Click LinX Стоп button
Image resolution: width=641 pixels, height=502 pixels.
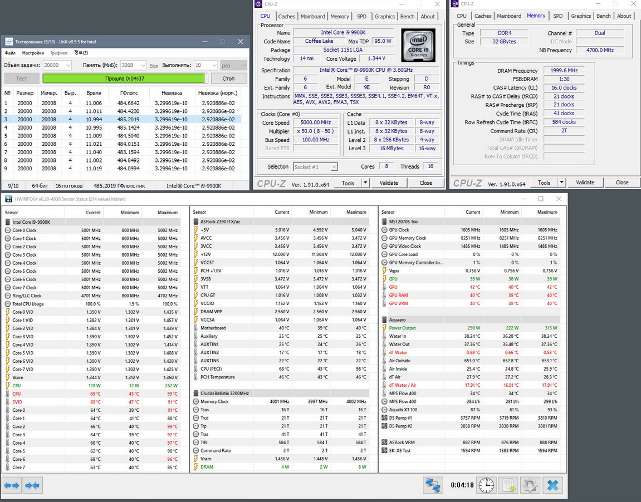[x=228, y=78]
